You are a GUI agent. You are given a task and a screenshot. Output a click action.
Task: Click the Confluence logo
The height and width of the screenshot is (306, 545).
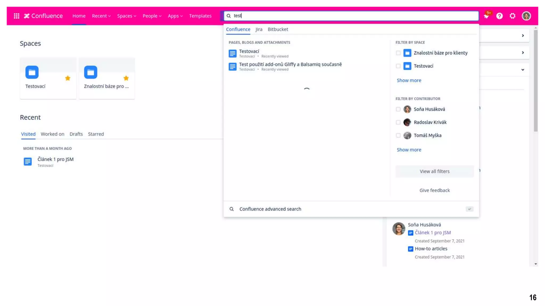coord(43,16)
